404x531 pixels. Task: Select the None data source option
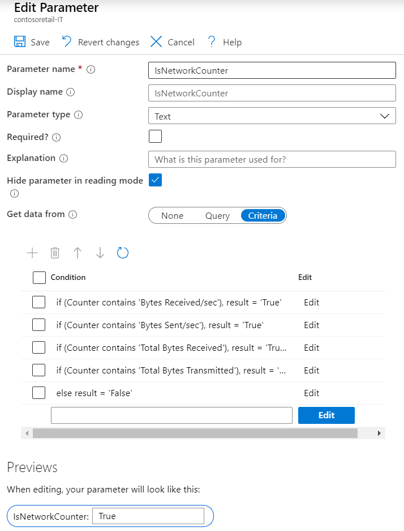[x=172, y=216]
